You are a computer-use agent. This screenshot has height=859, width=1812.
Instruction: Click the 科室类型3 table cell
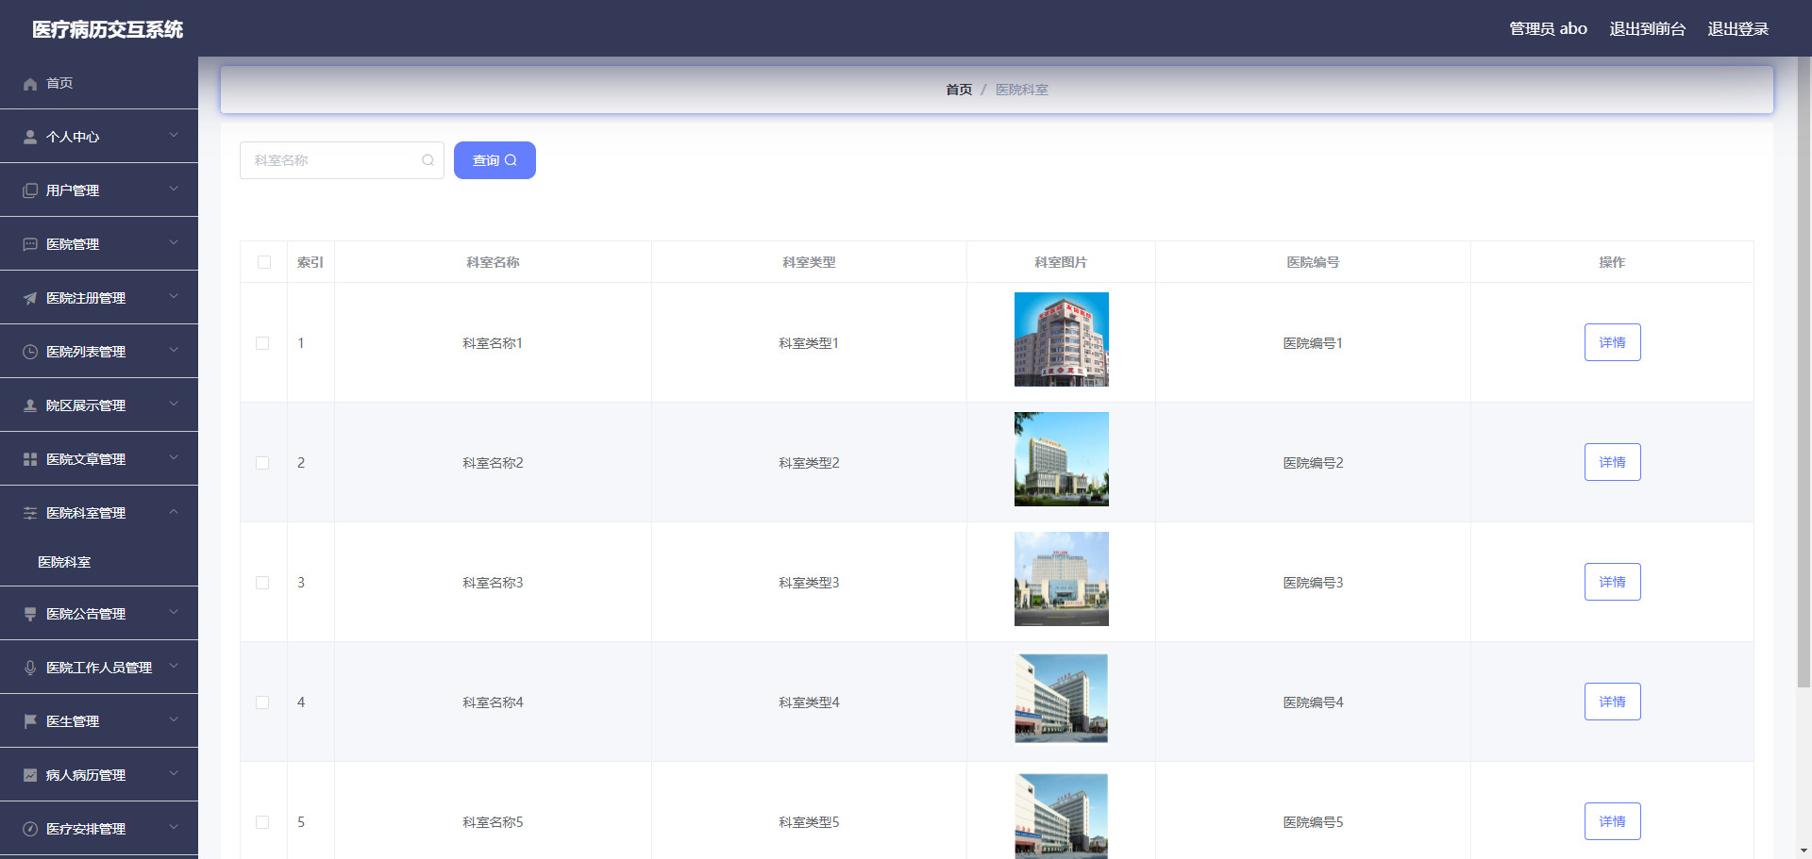click(809, 583)
